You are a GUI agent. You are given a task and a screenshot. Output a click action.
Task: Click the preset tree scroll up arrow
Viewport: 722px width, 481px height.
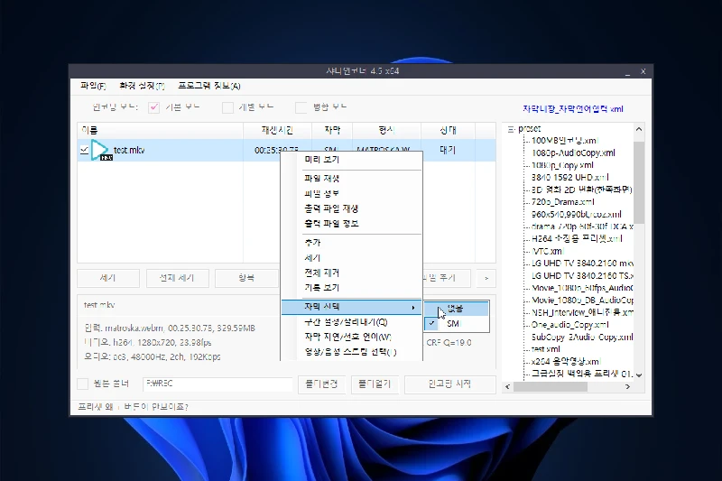(639, 129)
